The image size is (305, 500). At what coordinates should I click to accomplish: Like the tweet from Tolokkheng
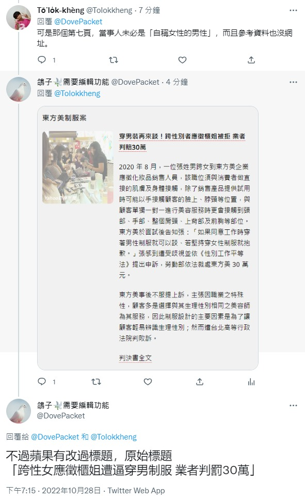pyautogui.click(x=182, y=59)
